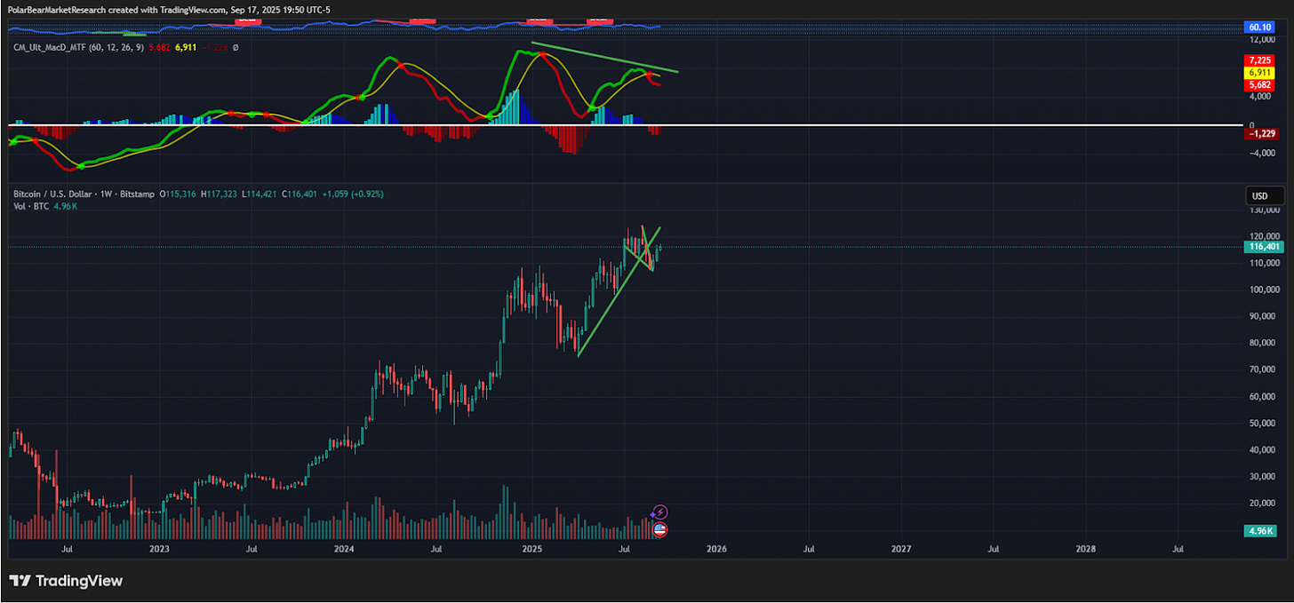The height and width of the screenshot is (603, 1294).
Task: Click the 2026 label on time axis
Action: point(716,550)
